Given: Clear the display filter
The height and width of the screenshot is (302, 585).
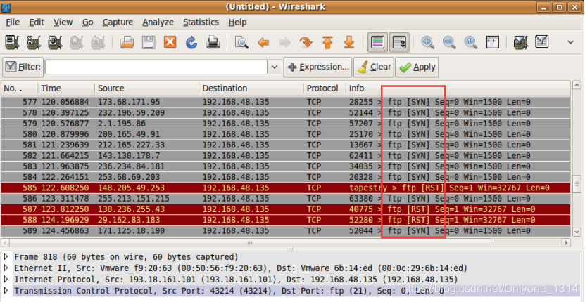Looking at the screenshot, I should tap(375, 67).
